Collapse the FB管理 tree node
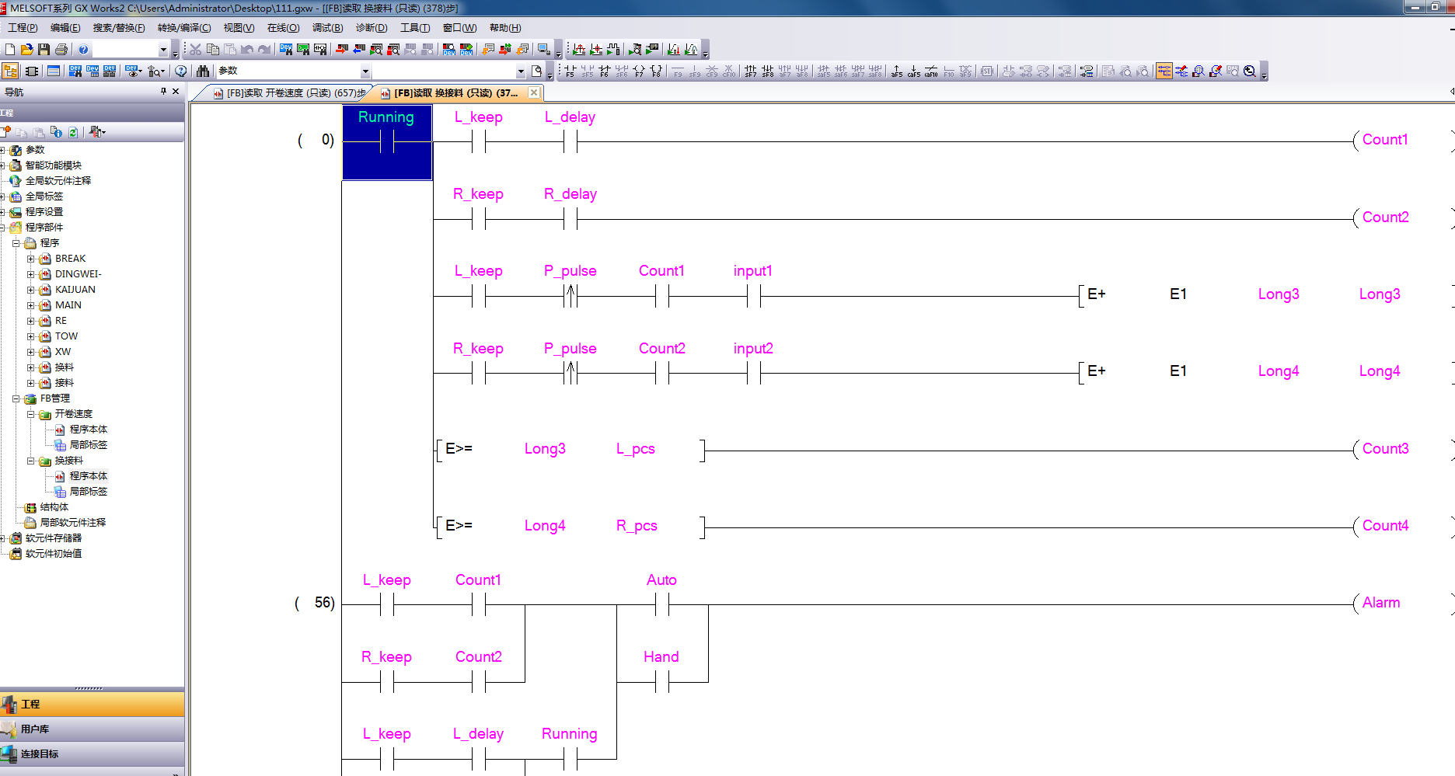 [x=16, y=398]
